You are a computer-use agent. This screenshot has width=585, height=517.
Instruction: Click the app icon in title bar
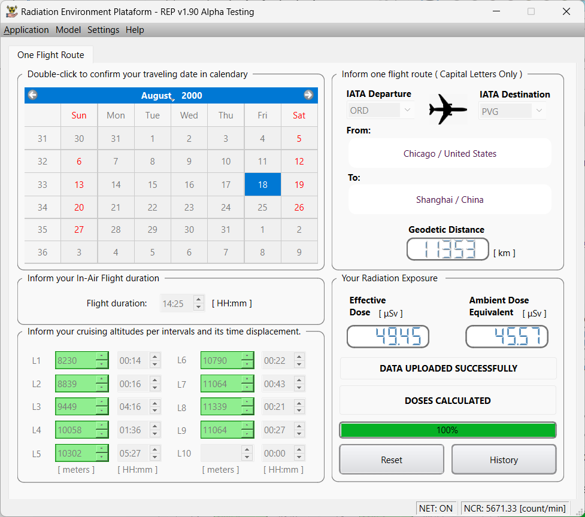coord(11,11)
